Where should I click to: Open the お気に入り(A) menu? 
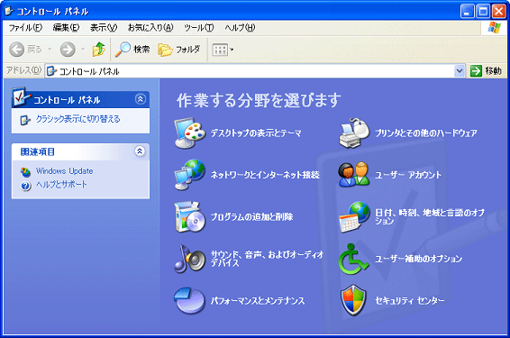tap(150, 28)
